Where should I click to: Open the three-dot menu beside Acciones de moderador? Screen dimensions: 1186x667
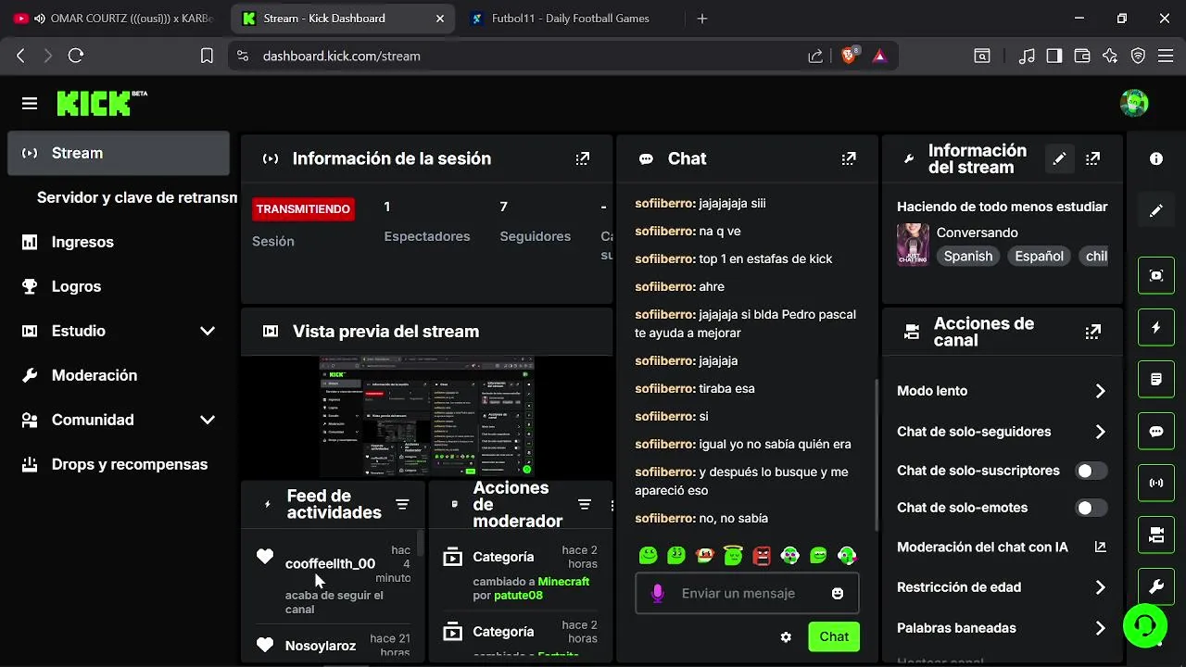tap(612, 505)
